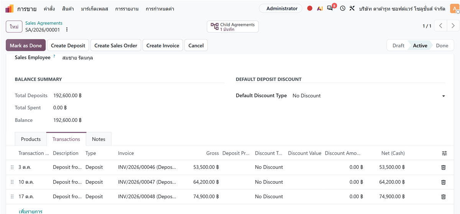Open the column settings adjust icon
This screenshot has width=460, height=214.
tap(444, 153)
